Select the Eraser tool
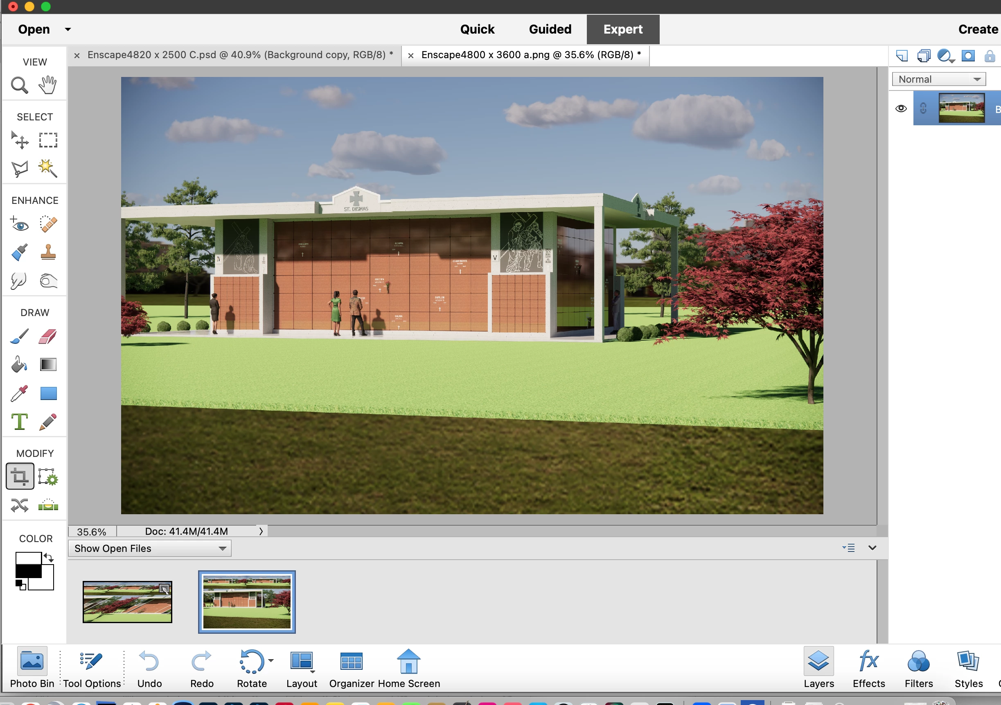 pyautogui.click(x=47, y=337)
